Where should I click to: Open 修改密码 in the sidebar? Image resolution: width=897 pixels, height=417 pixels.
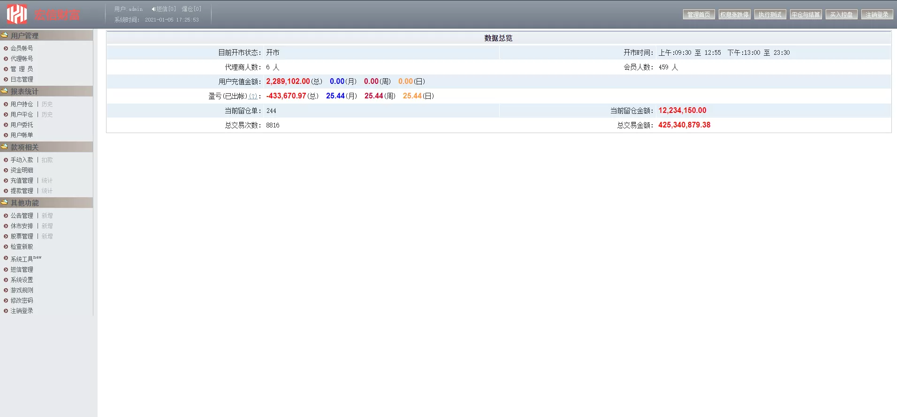click(x=22, y=300)
